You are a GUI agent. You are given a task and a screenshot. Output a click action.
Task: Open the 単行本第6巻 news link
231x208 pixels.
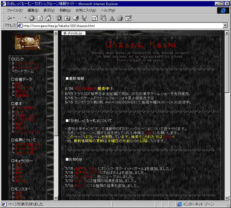86,89
